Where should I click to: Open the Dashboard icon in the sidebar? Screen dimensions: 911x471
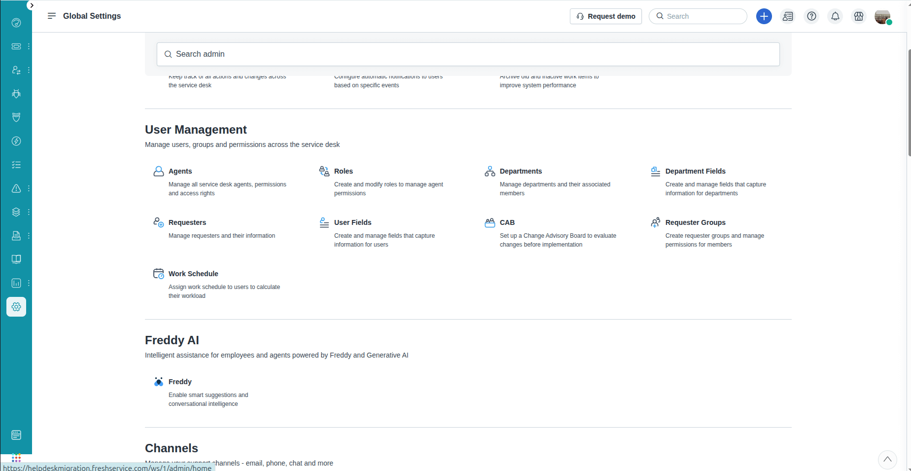(x=16, y=23)
